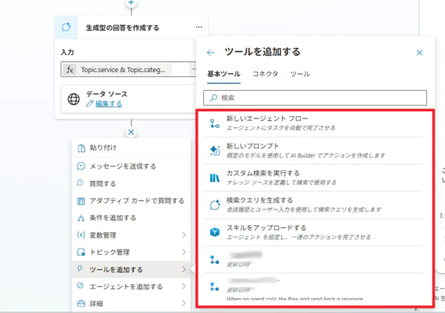Click the add tool menu icon
This screenshot has height=313, width=445.
(x=80, y=268)
